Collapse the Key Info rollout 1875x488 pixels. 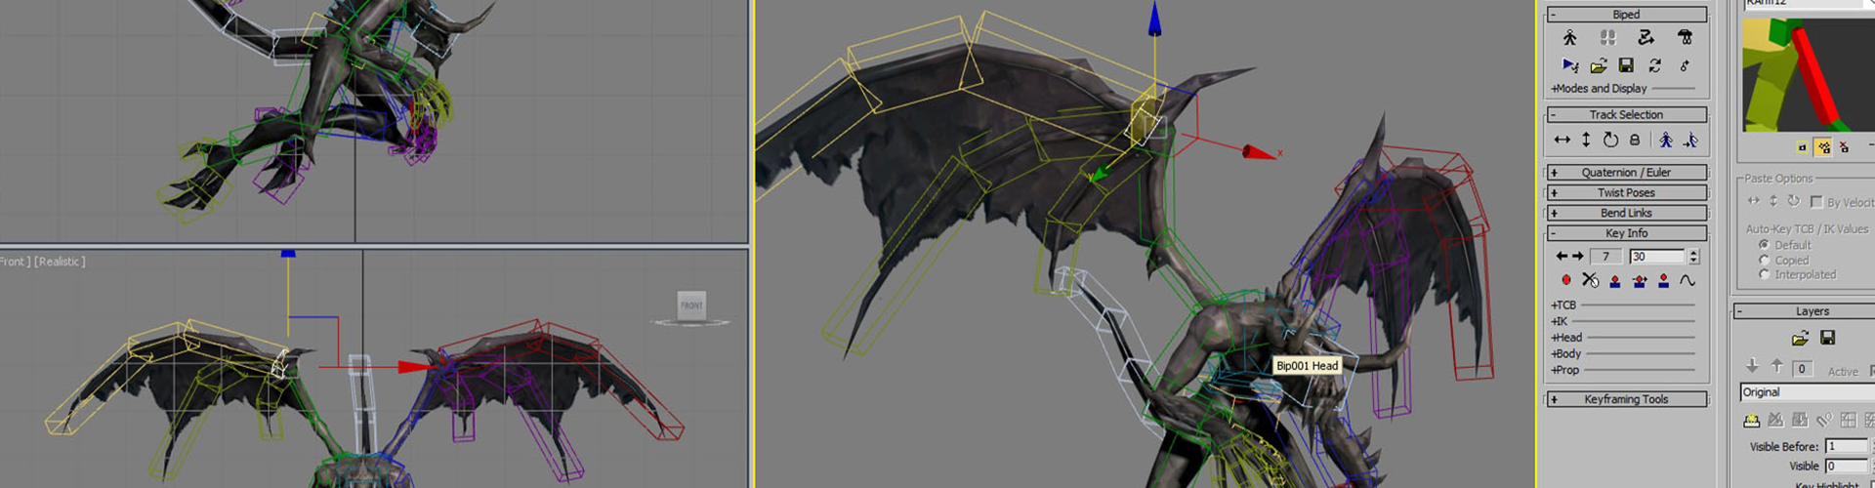[1626, 233]
